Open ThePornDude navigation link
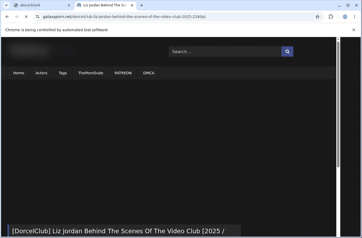This screenshot has height=238, width=362. point(91,73)
